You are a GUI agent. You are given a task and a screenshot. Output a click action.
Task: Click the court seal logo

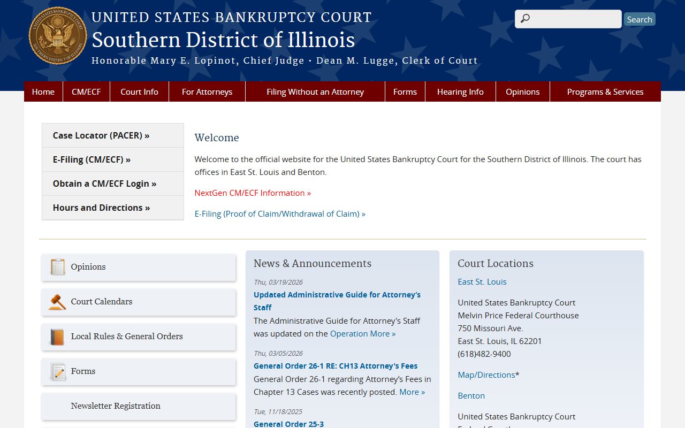tap(58, 36)
